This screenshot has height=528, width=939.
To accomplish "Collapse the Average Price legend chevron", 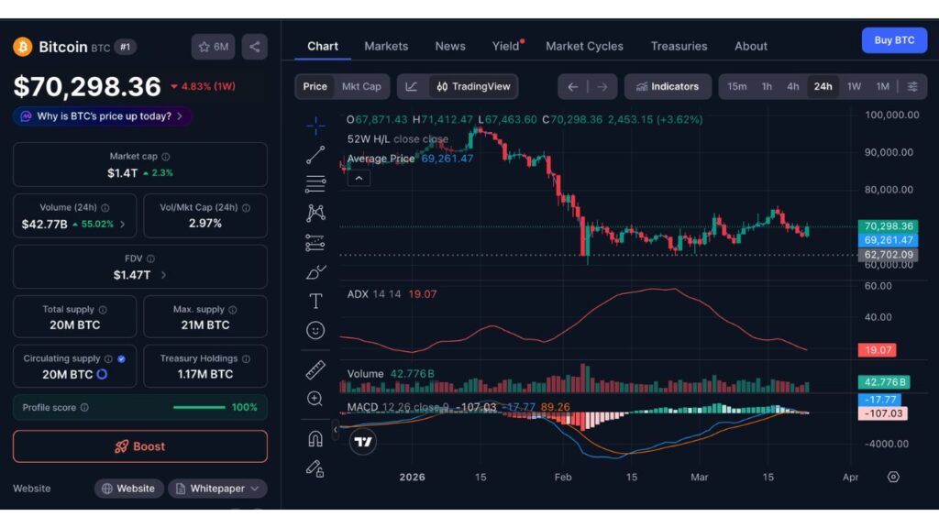I will coord(359,178).
